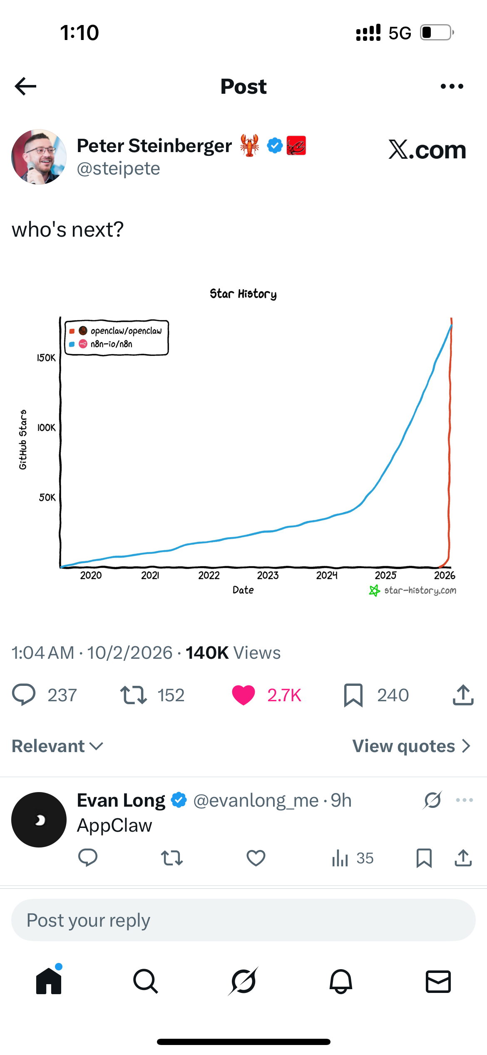Open the @steipete profile handle

click(119, 168)
